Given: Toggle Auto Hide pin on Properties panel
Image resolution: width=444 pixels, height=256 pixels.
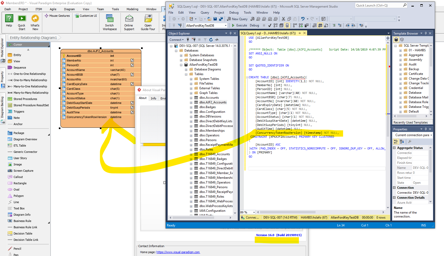Looking at the screenshot, I should 426,129.
